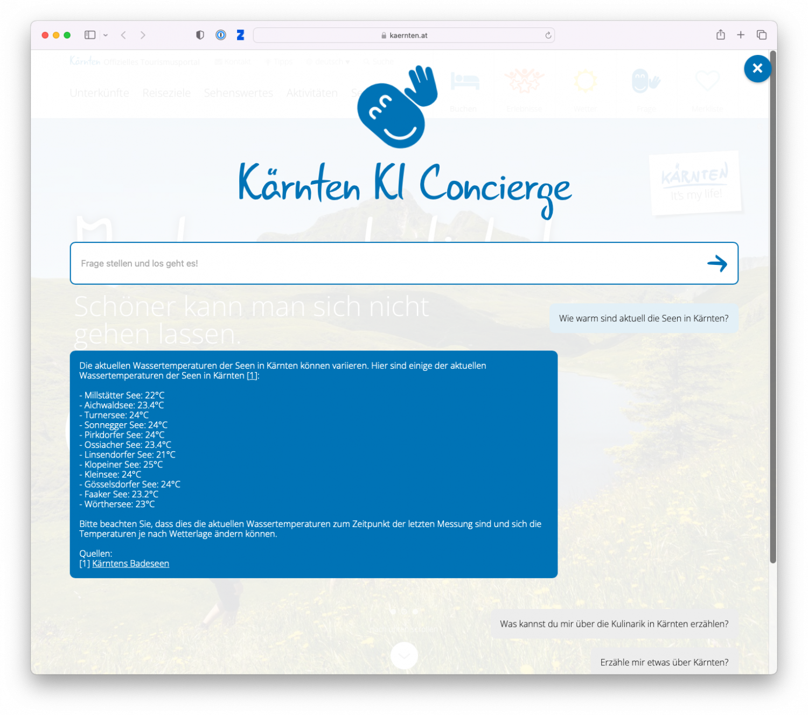Submit question with the arrow button
The image size is (808, 715).
[x=717, y=263]
